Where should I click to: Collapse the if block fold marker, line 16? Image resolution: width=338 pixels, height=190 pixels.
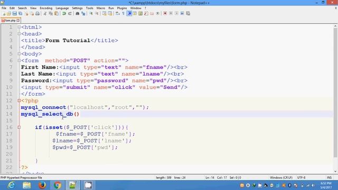click(19, 127)
